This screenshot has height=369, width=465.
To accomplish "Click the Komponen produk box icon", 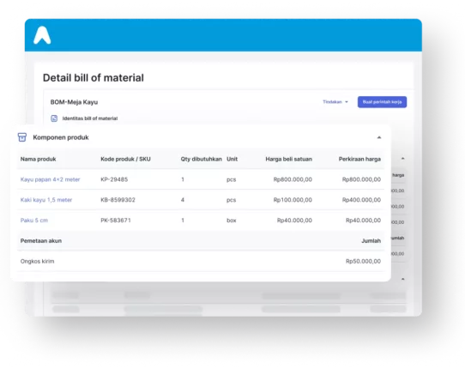I will tap(22, 137).
